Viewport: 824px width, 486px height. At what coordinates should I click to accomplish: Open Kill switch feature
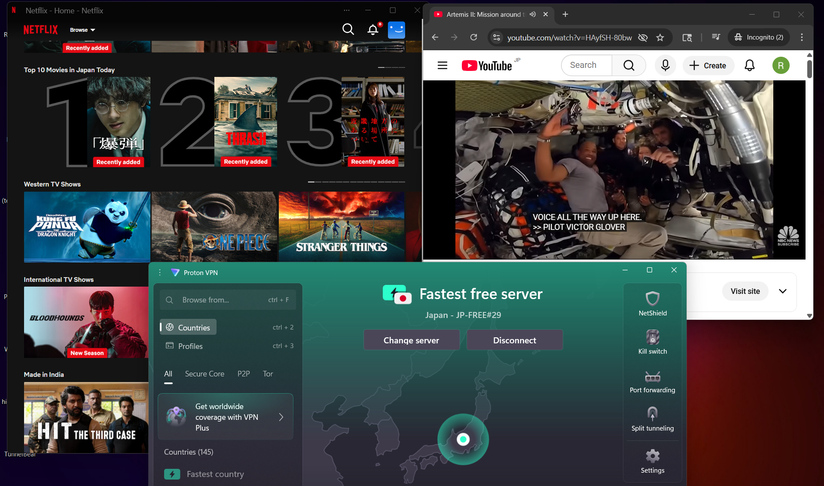(x=653, y=342)
